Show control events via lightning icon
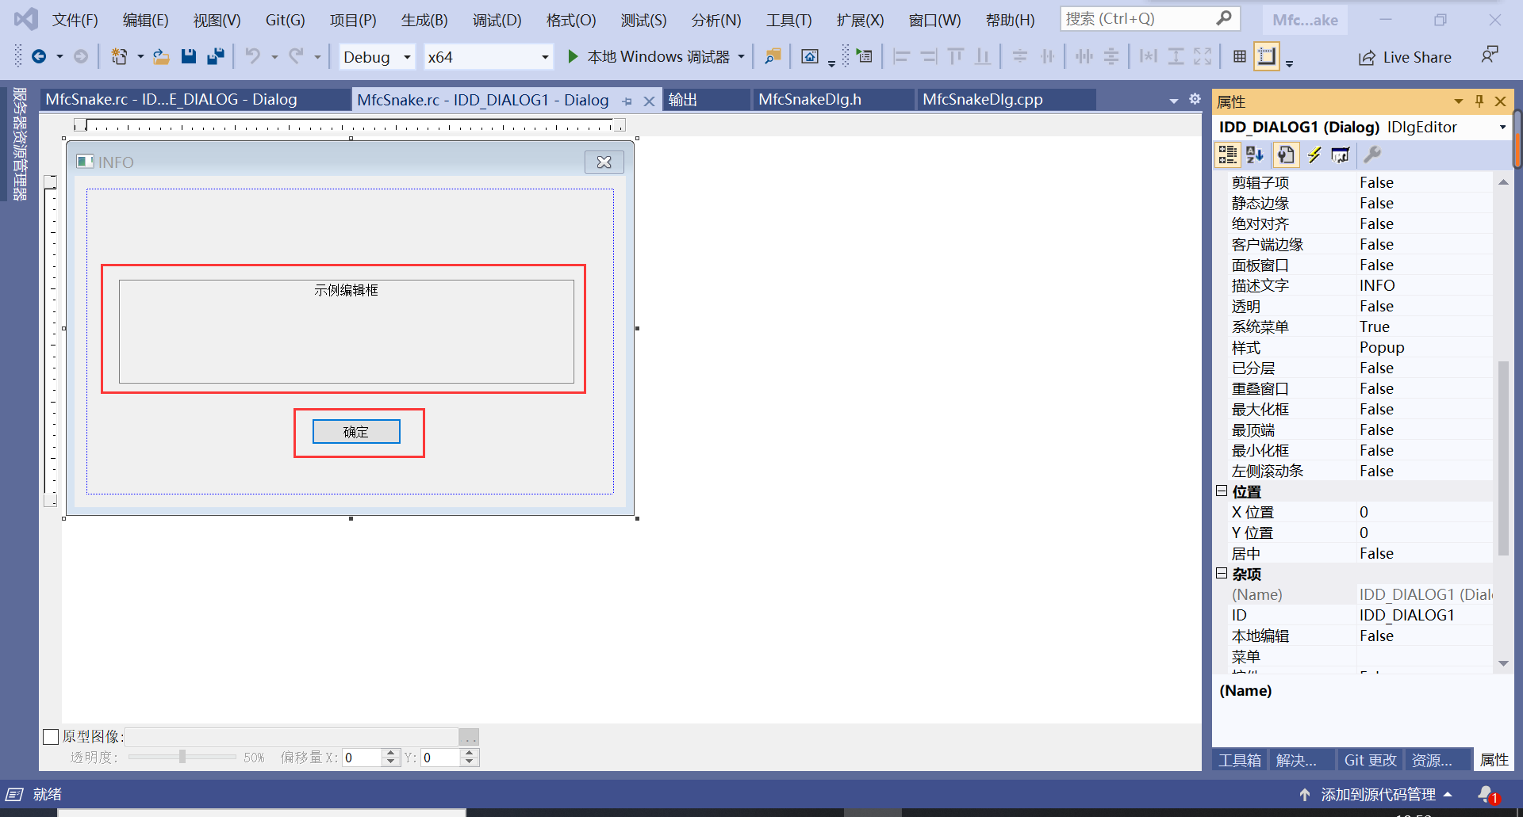The image size is (1523, 817). 1314,155
